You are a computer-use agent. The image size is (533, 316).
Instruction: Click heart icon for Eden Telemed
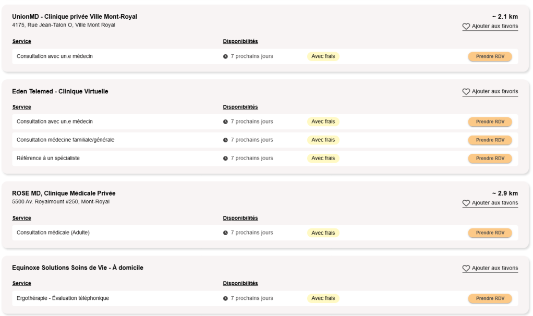click(466, 92)
